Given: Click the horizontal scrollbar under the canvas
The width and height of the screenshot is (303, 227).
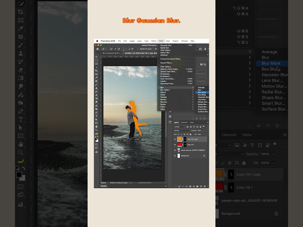Looking at the screenshot, I should pyautogui.click(x=145, y=183).
